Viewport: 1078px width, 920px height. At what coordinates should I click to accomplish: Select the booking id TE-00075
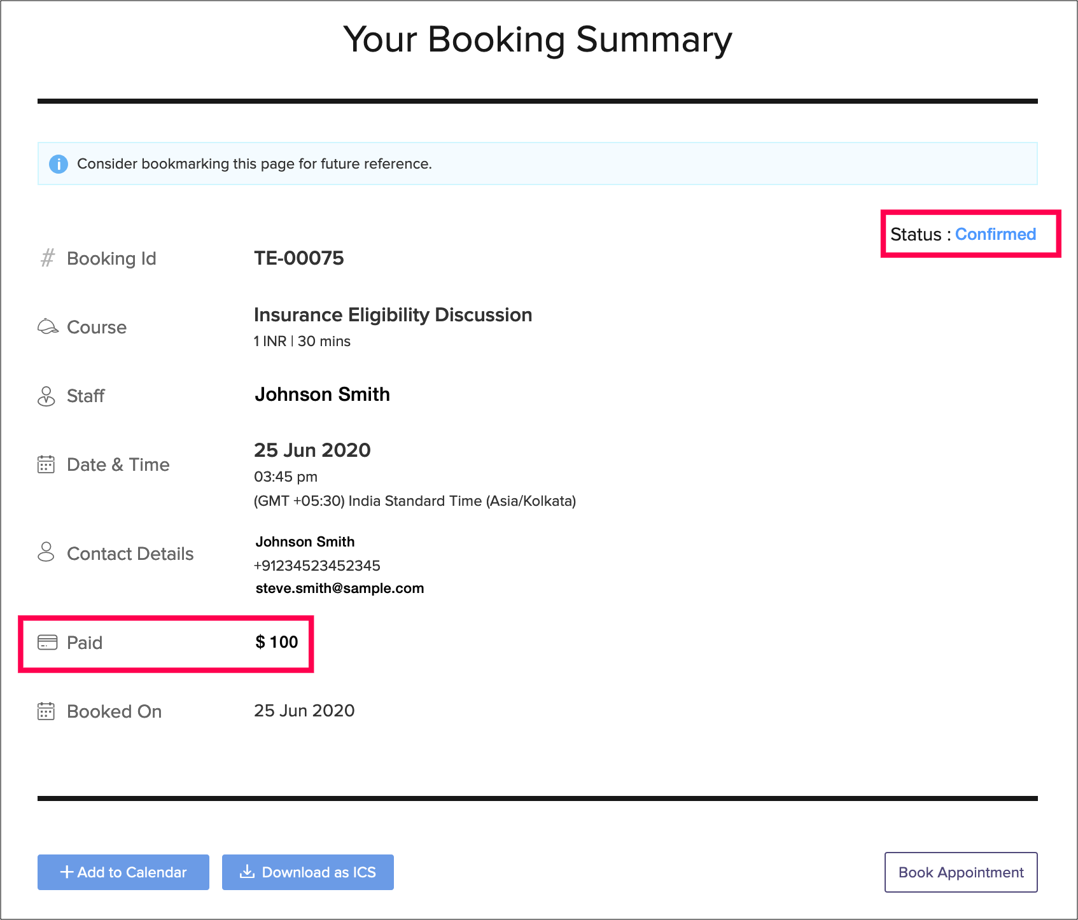[x=299, y=258]
